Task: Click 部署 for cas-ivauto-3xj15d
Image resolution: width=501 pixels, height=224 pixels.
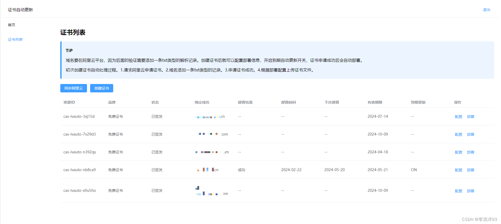Action: [471, 117]
